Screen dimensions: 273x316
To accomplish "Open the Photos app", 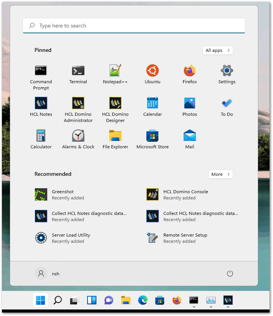I will click(x=190, y=106).
